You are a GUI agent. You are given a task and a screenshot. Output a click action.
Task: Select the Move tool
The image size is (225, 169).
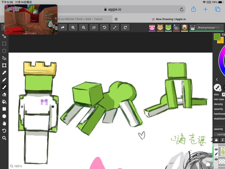click(x=4, y=36)
